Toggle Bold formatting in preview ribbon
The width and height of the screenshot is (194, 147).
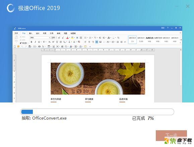coord(31,42)
